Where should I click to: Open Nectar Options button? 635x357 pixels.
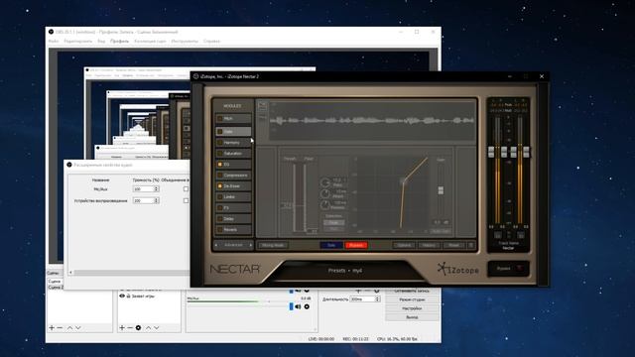[404, 245]
